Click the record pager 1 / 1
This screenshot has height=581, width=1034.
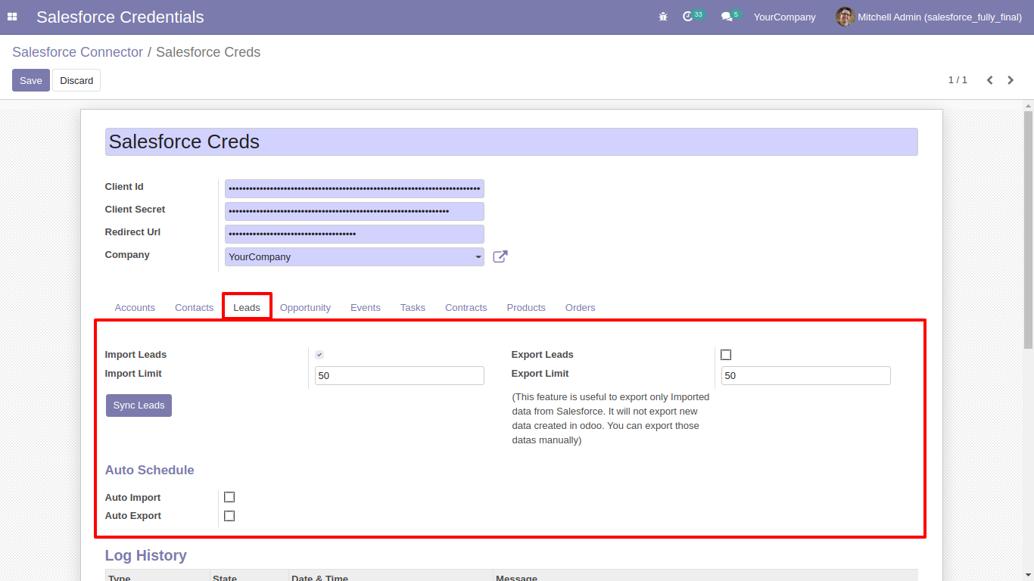[958, 80]
